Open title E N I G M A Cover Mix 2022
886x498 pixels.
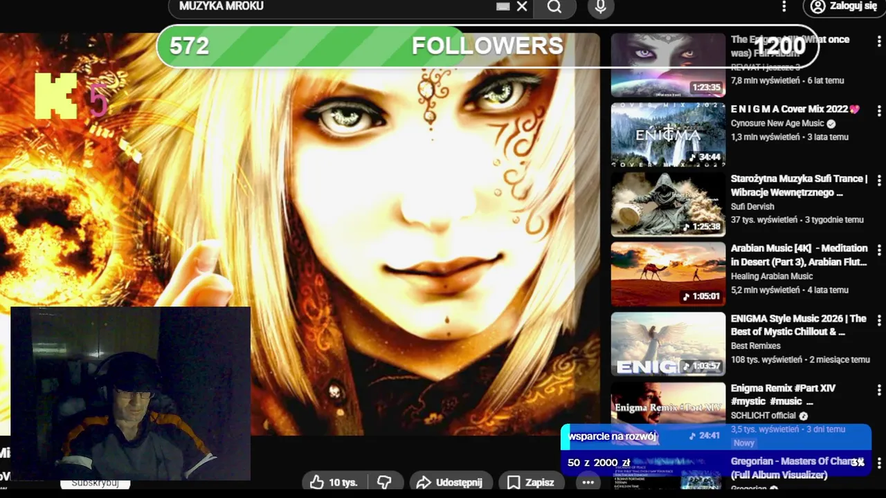795,109
